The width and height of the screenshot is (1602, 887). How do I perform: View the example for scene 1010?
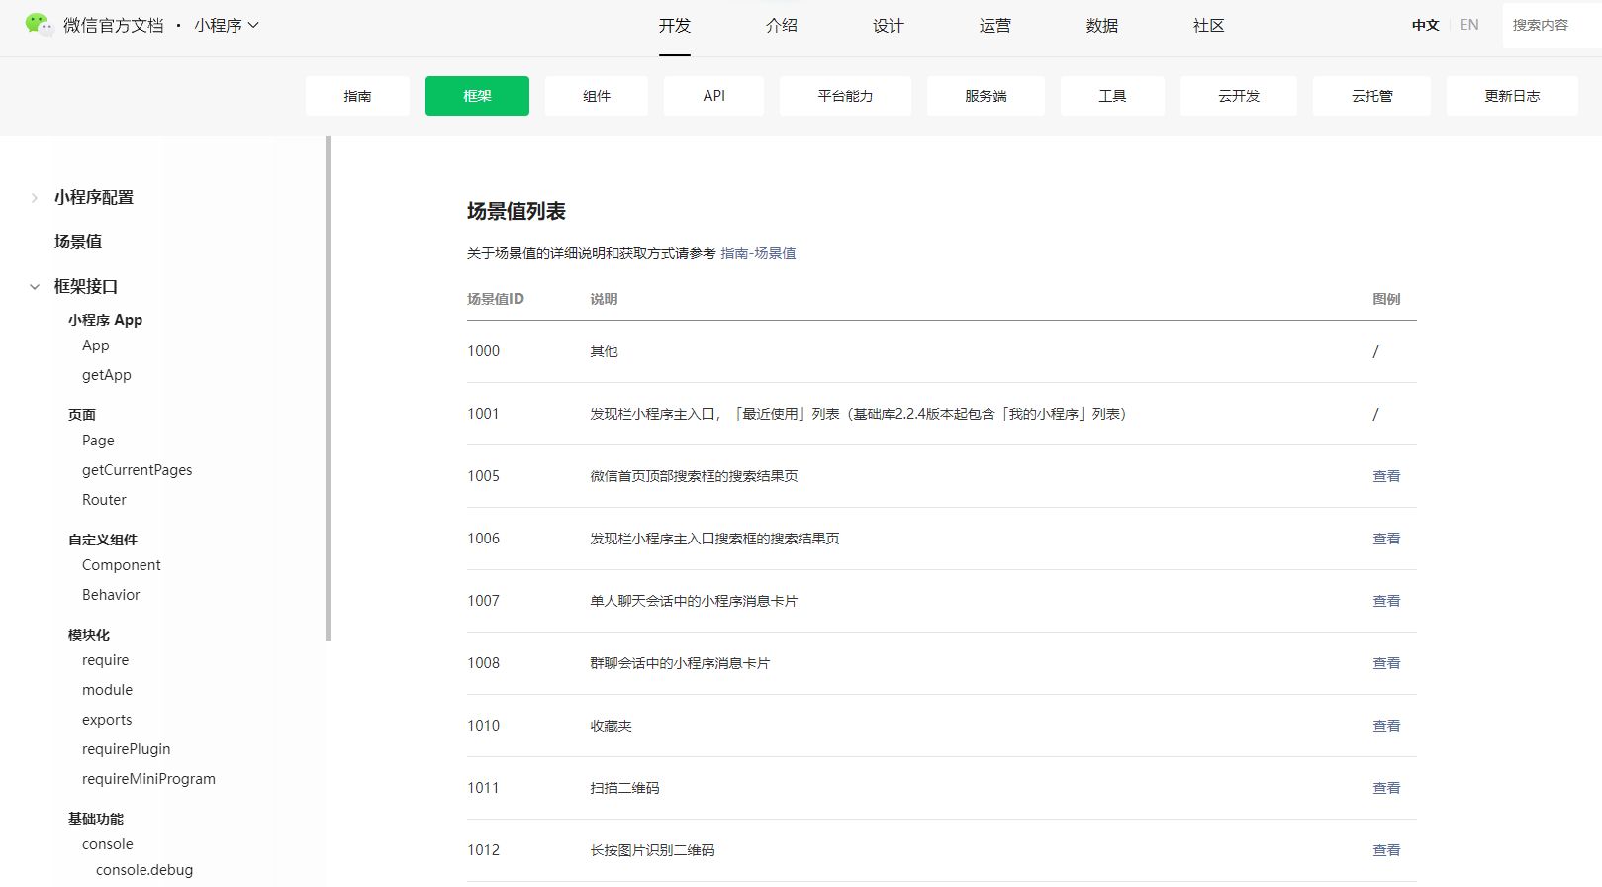[x=1386, y=726]
